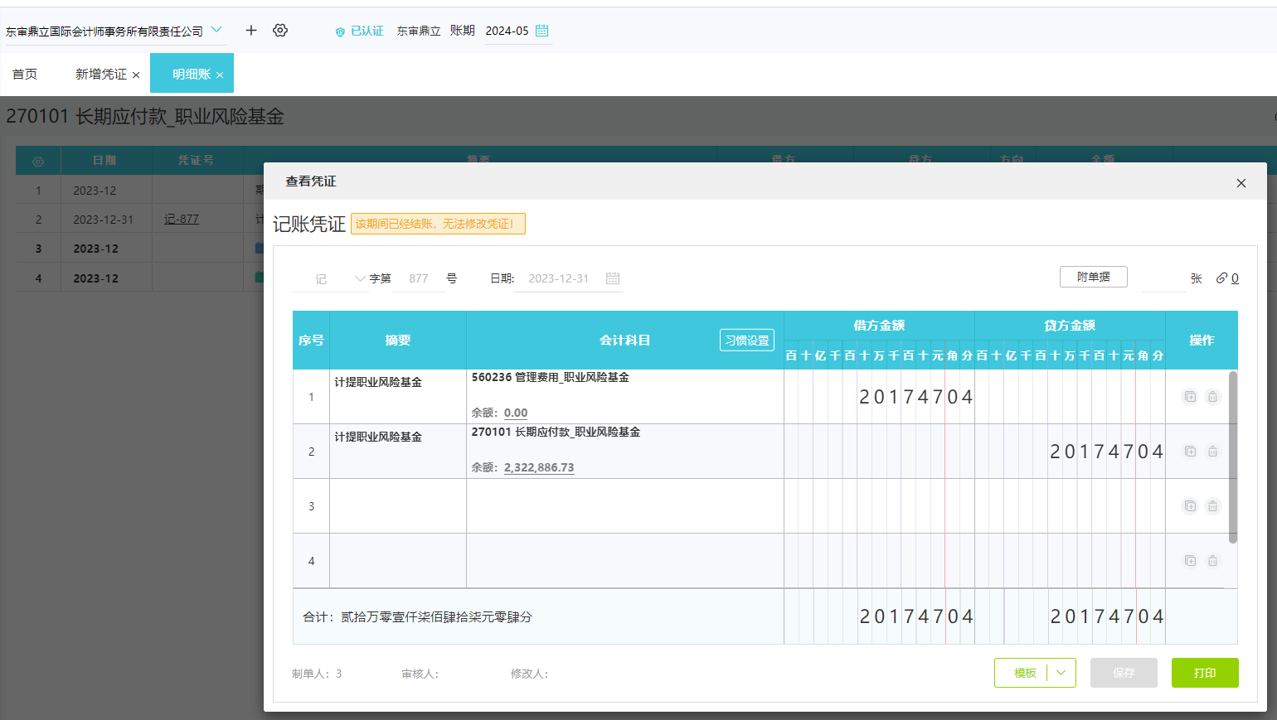This screenshot has width=1277, height=720.
Task: Click trash icon on row 4
Action: click(x=1212, y=561)
